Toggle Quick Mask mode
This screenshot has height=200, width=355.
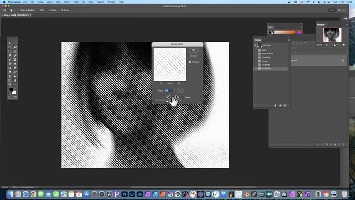tap(10, 98)
